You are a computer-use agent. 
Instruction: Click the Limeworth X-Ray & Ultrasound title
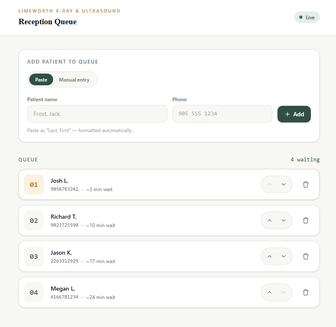(x=69, y=11)
